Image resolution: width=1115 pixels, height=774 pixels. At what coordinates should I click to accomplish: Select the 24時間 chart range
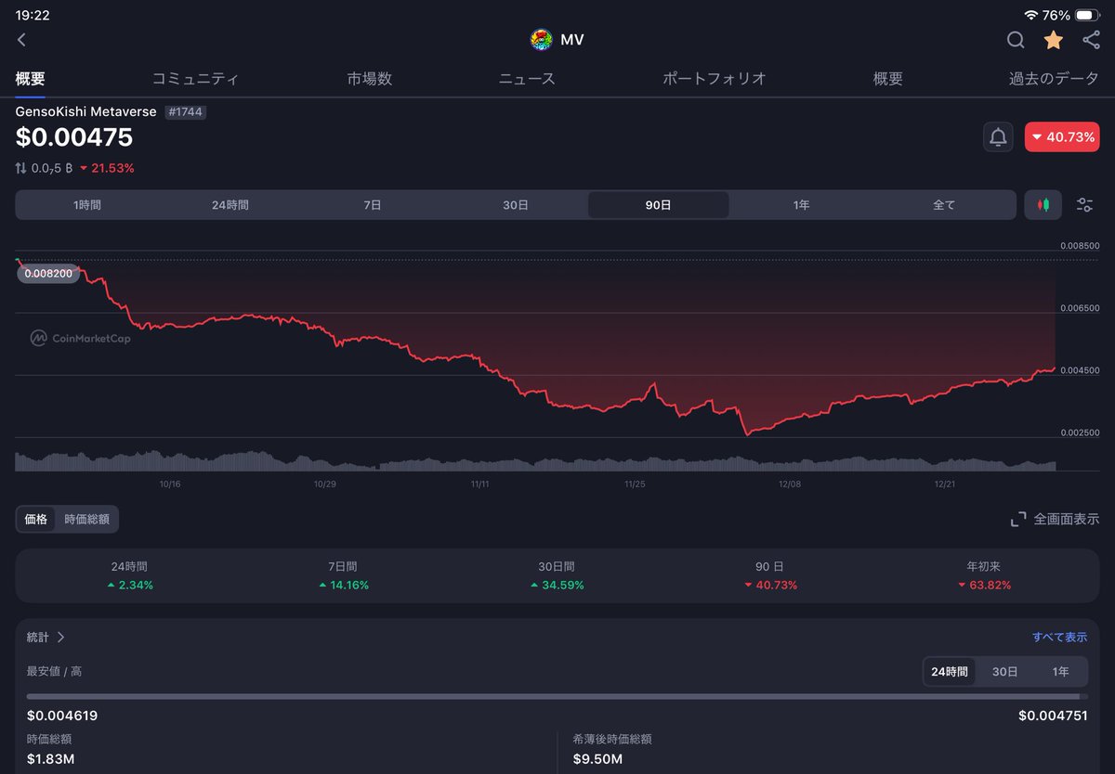coord(230,205)
